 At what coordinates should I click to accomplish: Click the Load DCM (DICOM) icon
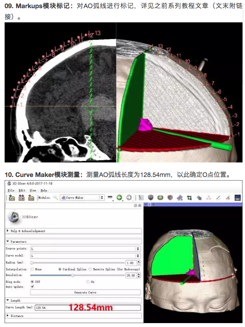[x=21, y=198]
